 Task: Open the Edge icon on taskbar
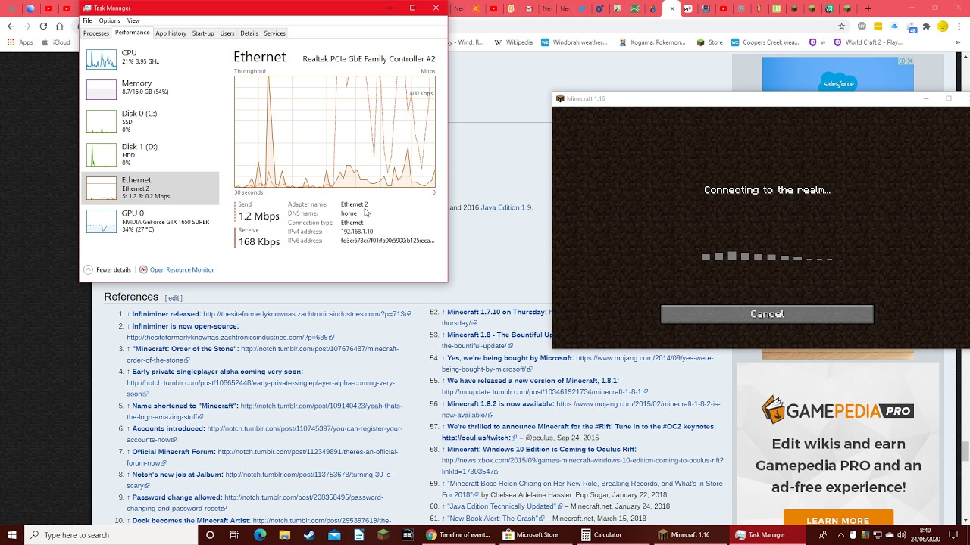click(x=260, y=534)
